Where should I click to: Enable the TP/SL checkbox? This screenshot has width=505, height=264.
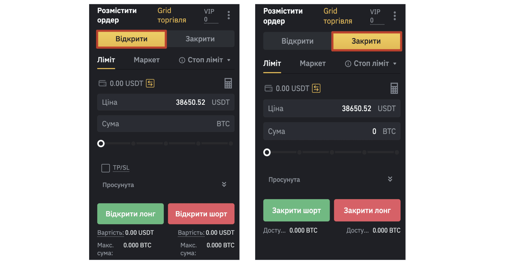coord(105,168)
